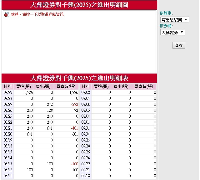Select the 07/31 date cell
This screenshot has height=180, width=200.
tap(86, 128)
